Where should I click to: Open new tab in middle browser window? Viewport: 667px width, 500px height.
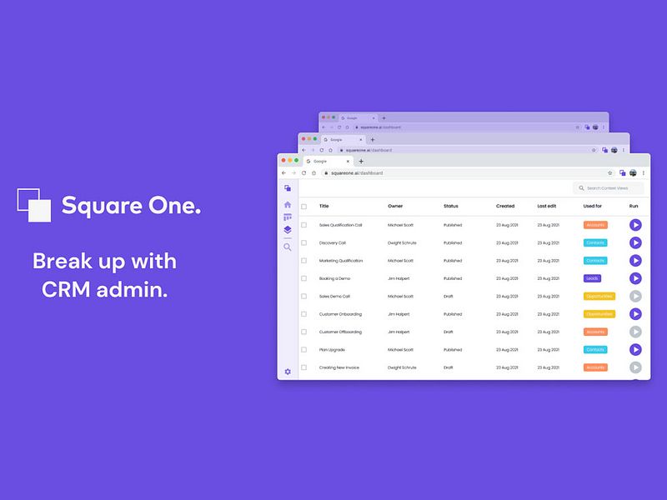click(x=373, y=139)
